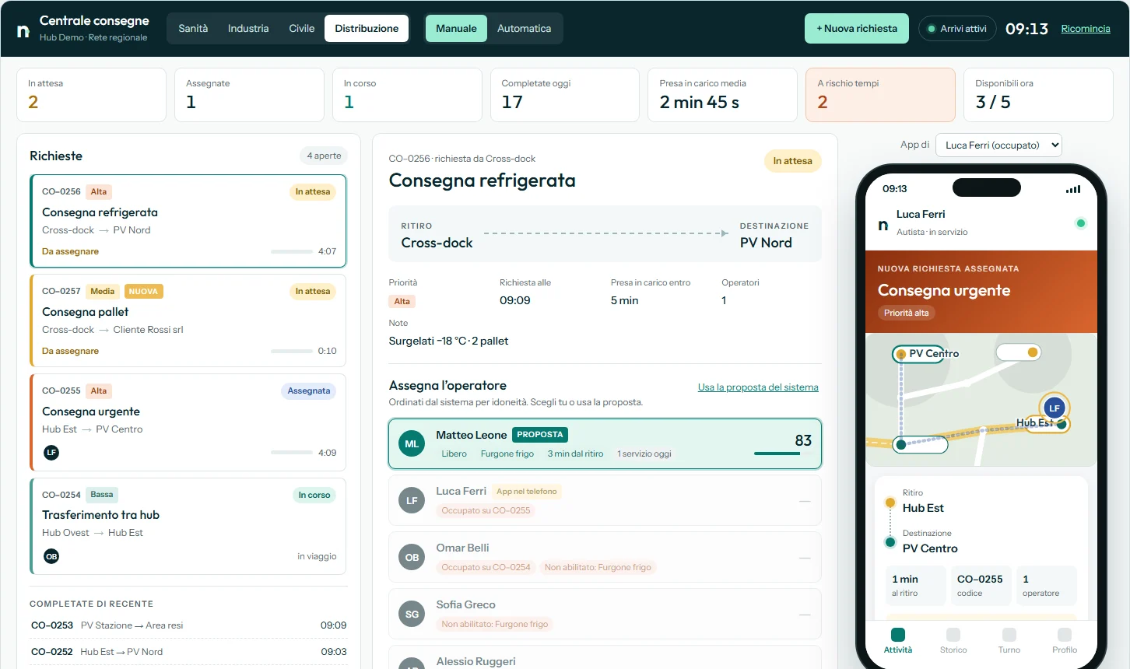Screen dimensions: 1130x669
Task: Toggle the Arrivi attivi switch
Action: coord(957,29)
